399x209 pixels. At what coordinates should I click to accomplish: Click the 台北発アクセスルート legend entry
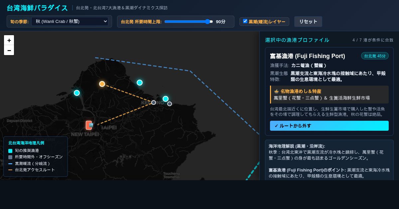[x=32, y=170]
